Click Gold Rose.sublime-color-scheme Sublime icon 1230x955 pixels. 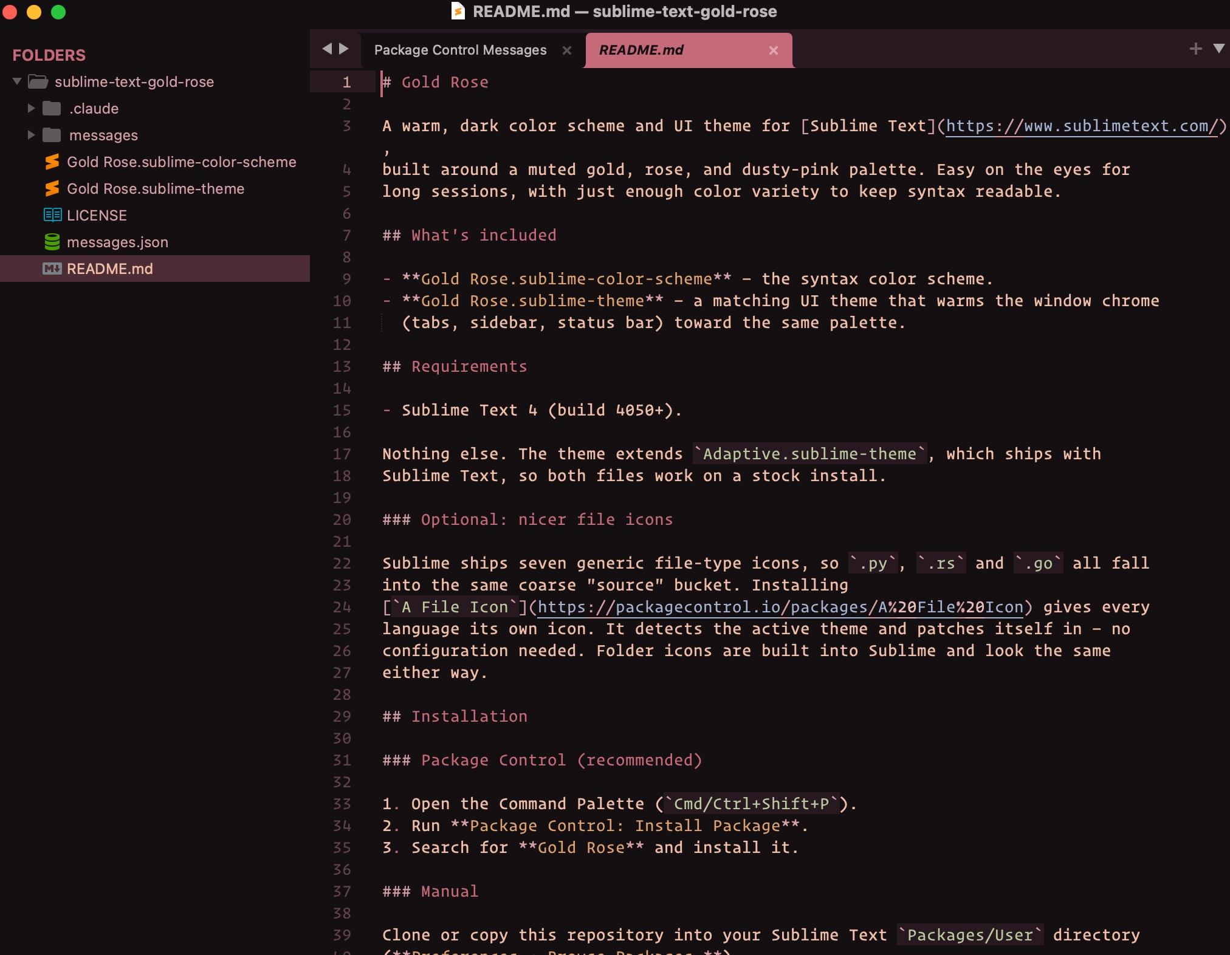tap(52, 162)
